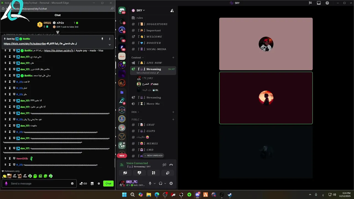Add a channel to the RKN category
Viewport: 354px width, 199px height.
(173, 112)
